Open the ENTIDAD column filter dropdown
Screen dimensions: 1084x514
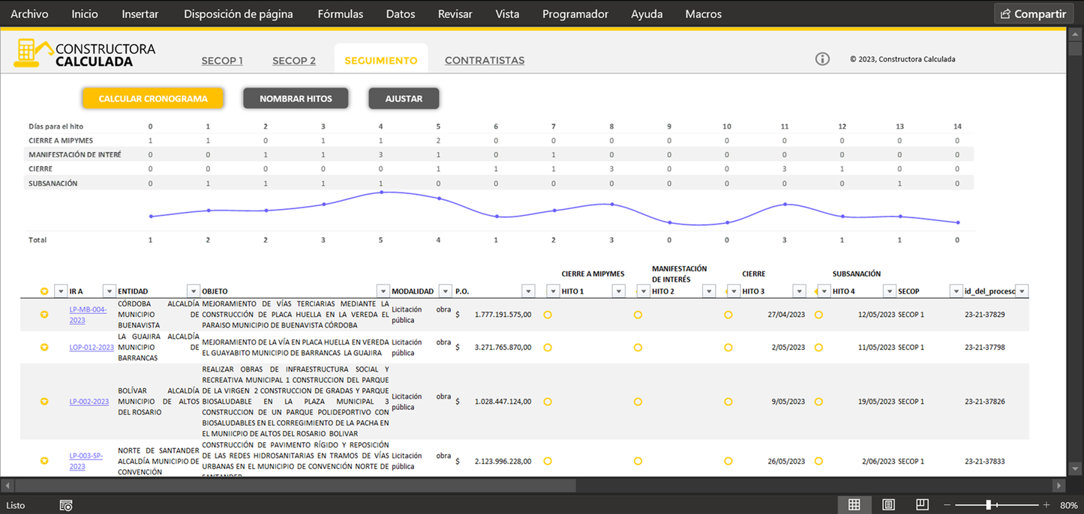click(x=193, y=291)
